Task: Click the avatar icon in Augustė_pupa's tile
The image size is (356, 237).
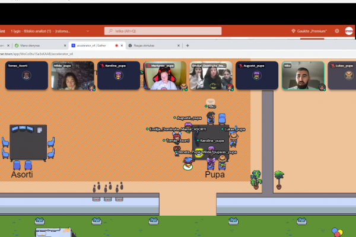Action: tap(257, 75)
